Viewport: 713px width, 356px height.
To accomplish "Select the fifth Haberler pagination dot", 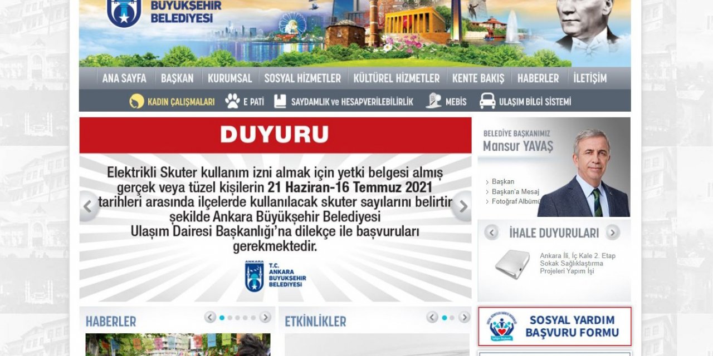I will pyautogui.click(x=253, y=318).
